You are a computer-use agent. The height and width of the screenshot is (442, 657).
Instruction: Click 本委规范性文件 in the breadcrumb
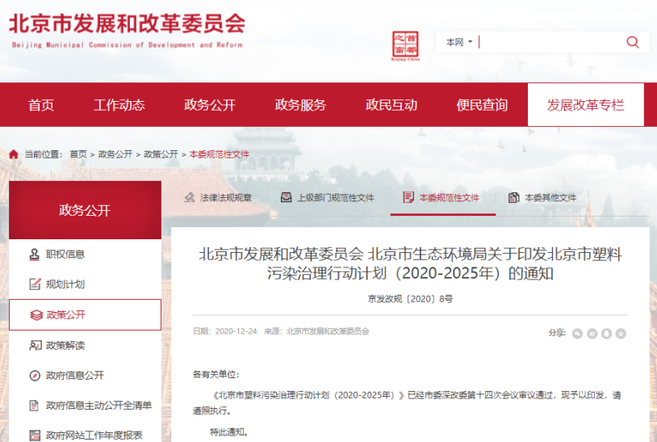pyautogui.click(x=220, y=154)
